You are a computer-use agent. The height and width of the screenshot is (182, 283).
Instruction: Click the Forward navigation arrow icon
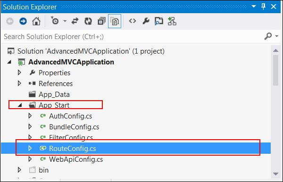coord(23,21)
